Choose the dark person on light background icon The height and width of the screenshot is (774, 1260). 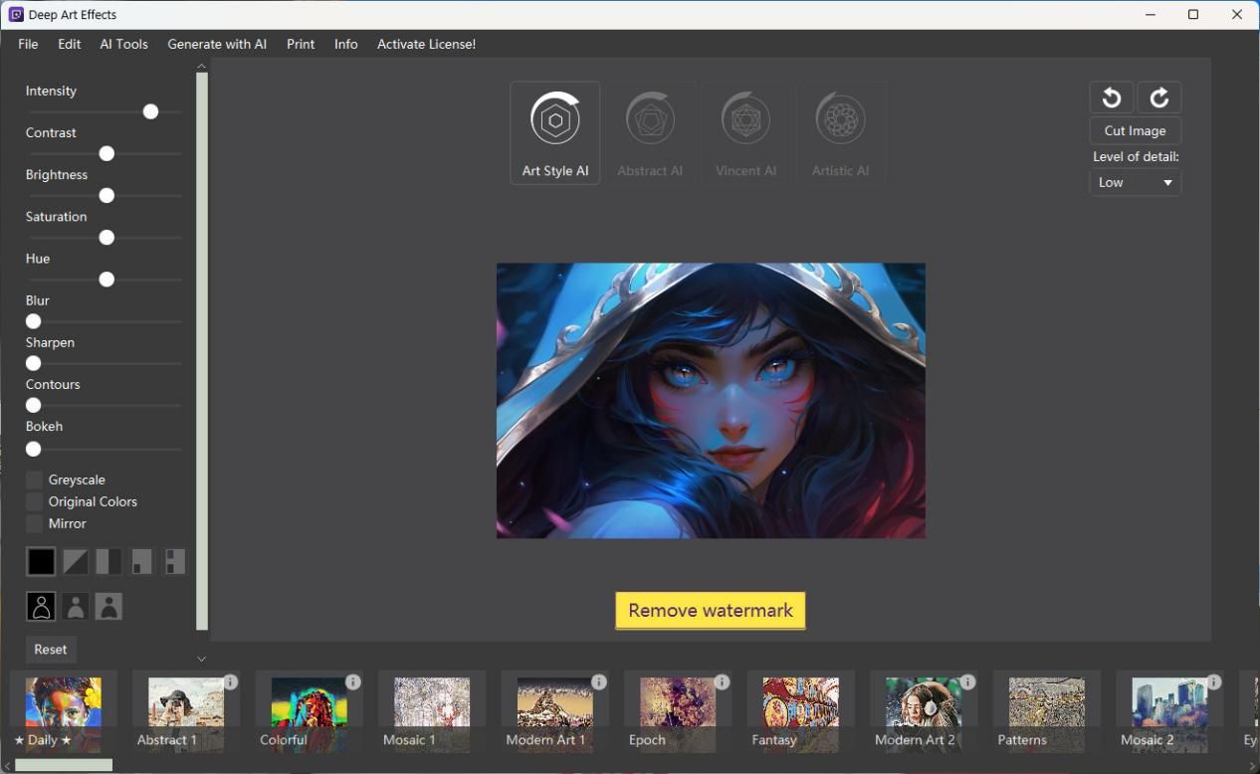108,606
